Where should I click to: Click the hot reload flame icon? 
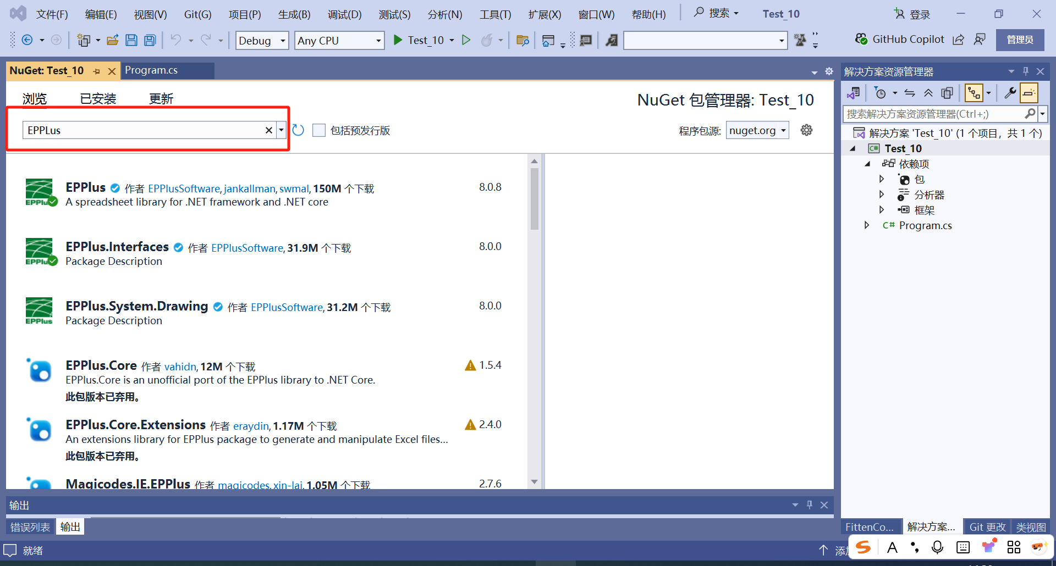(x=487, y=40)
